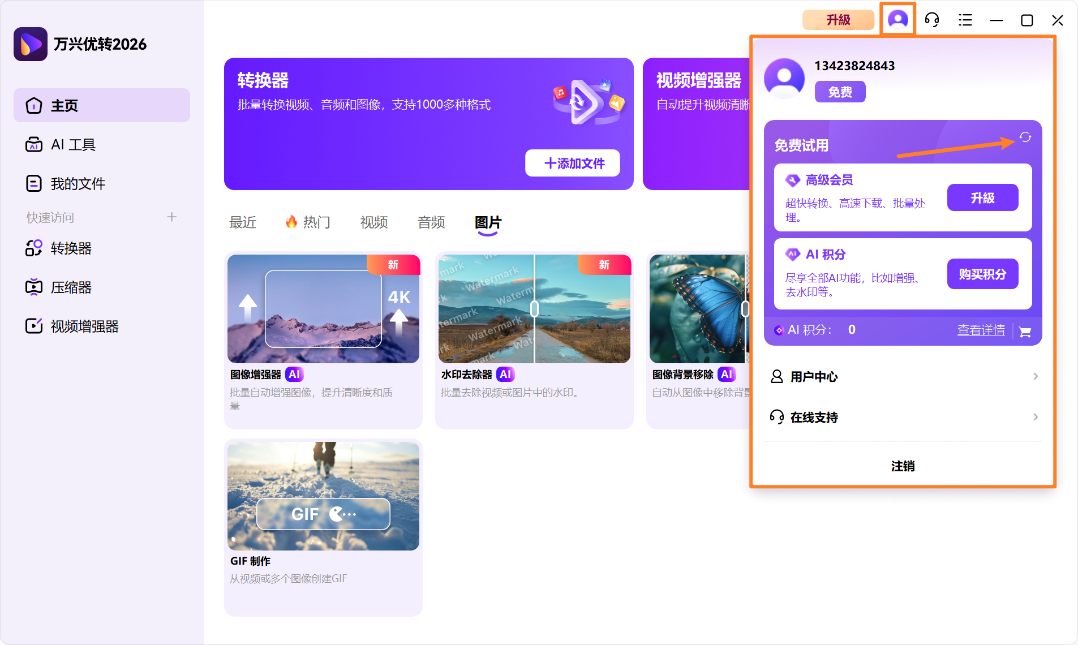Image resolution: width=1078 pixels, height=645 pixels.
Task: Click the shopping cart icon beside AI 积分
Action: click(x=1024, y=332)
